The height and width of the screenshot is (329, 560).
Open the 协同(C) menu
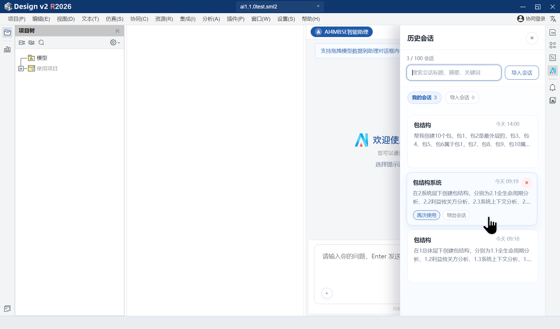[x=139, y=19]
